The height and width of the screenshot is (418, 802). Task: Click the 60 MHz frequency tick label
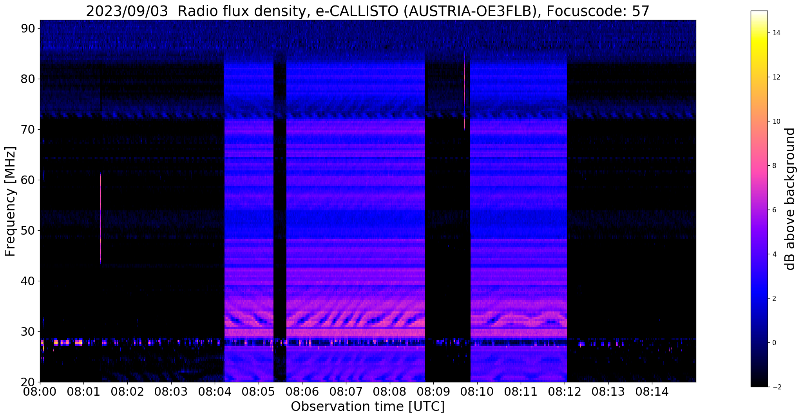point(28,180)
